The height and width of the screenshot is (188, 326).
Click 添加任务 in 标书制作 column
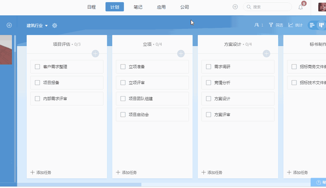tap(297, 173)
